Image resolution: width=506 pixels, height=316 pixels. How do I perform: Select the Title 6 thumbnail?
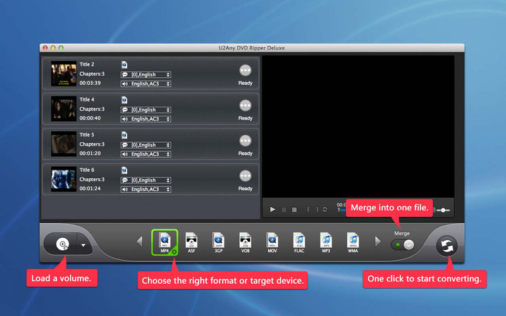(64, 179)
